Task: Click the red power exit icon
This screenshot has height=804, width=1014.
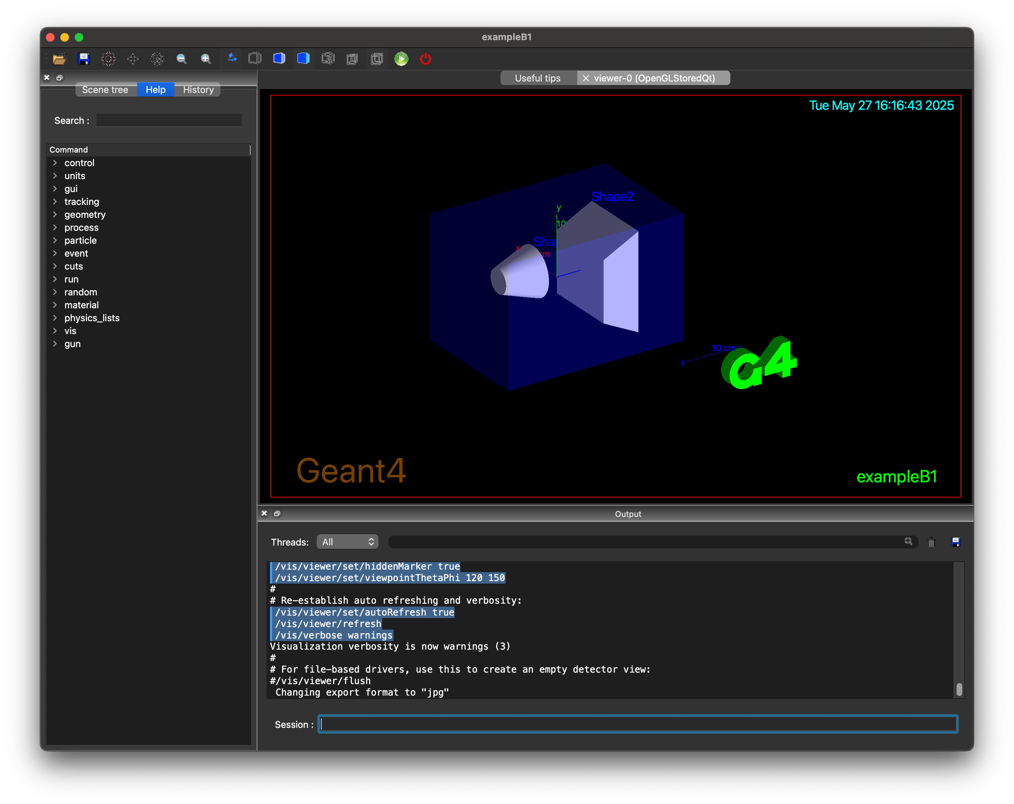Action: pyautogui.click(x=425, y=59)
